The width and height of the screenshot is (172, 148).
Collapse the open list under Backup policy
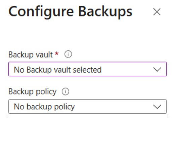(x=157, y=107)
